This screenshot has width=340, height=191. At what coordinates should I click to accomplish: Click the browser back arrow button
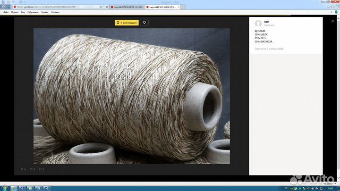[5, 7]
